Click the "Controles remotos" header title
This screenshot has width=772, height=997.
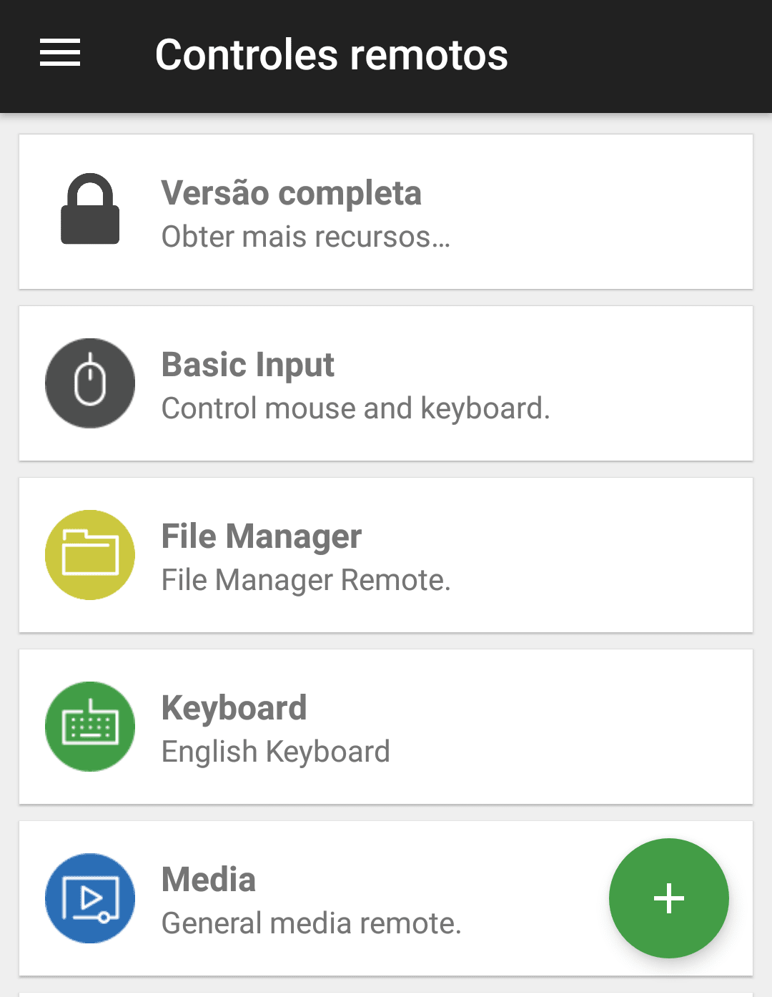[x=332, y=55]
